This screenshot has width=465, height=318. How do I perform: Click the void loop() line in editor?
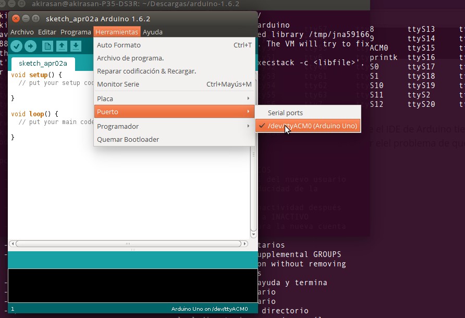(35, 114)
